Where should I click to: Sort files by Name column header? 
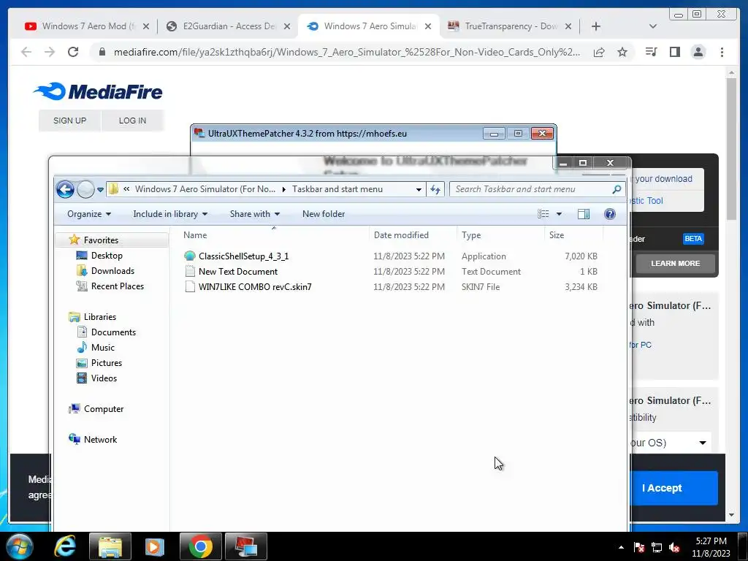click(x=273, y=235)
